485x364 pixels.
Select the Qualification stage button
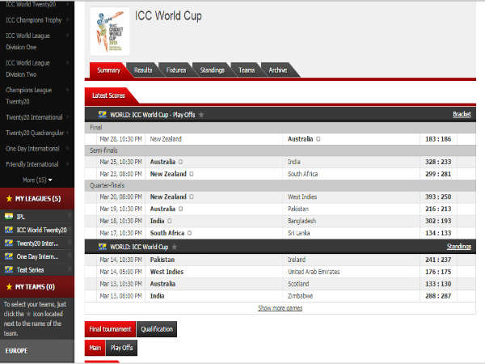coord(155,329)
